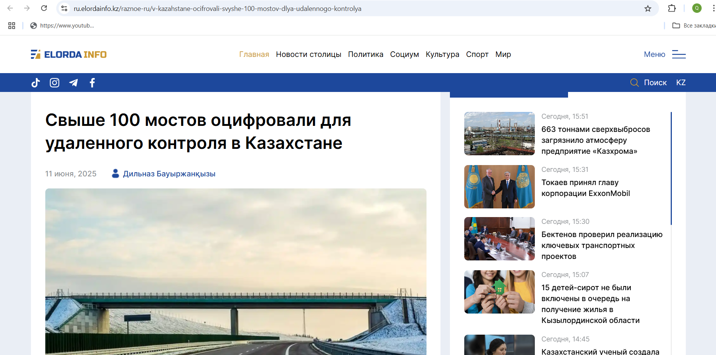Open the TikTok social link
The height and width of the screenshot is (355, 716).
pyautogui.click(x=36, y=83)
